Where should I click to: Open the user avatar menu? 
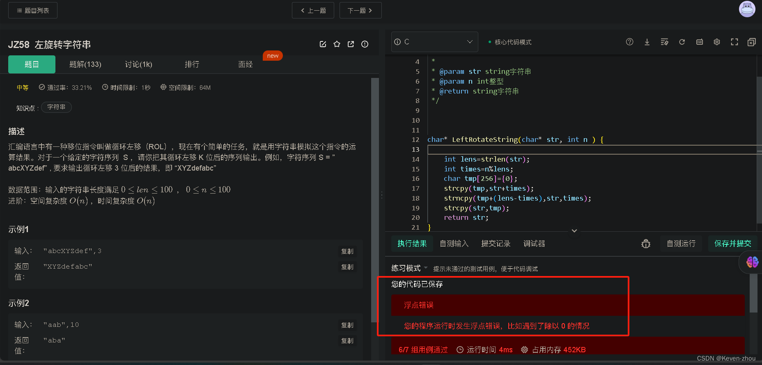coord(747,9)
